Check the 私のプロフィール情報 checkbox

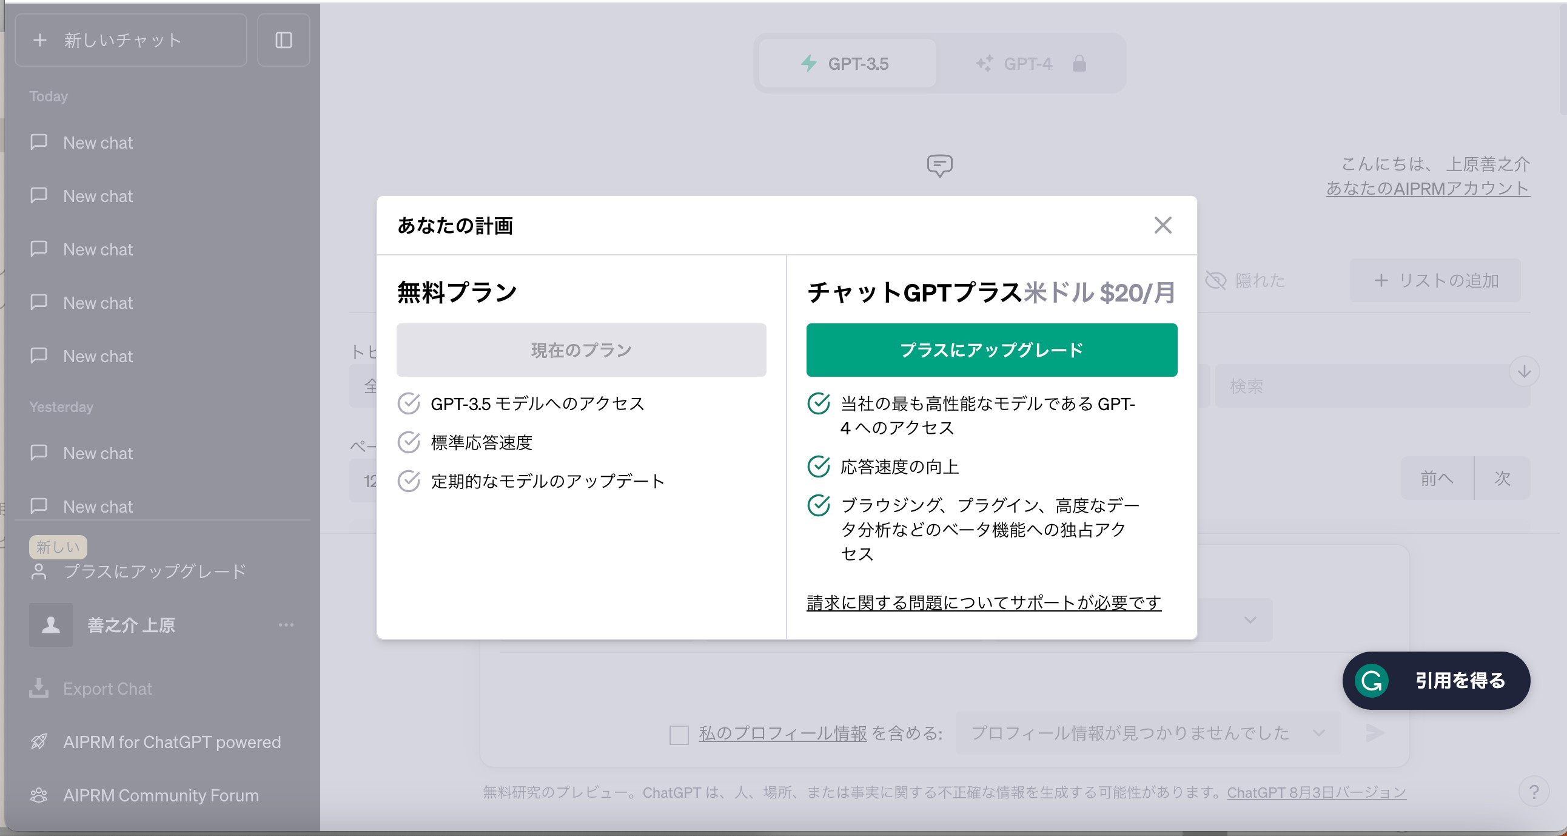(x=678, y=735)
